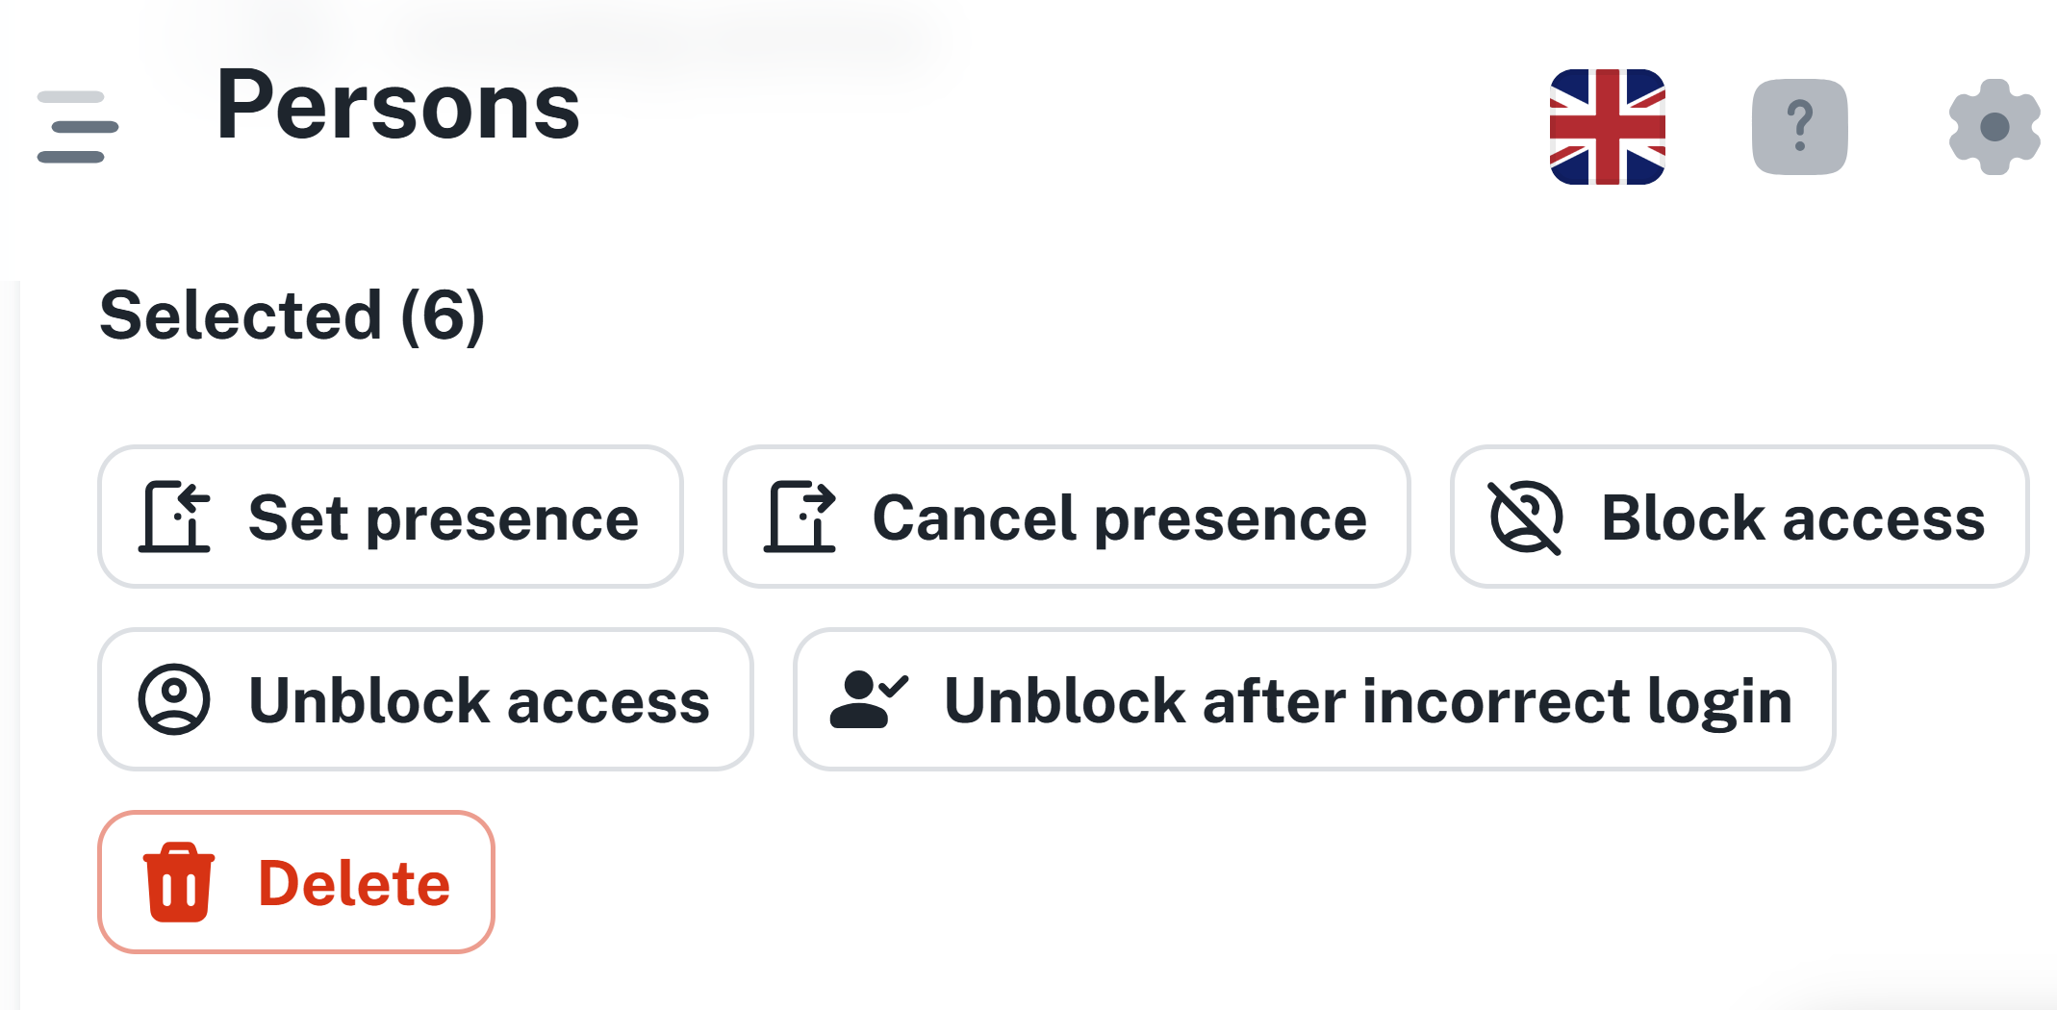Click the Persons page title
Viewport: 2057px width, 1010px height.
[x=397, y=106]
